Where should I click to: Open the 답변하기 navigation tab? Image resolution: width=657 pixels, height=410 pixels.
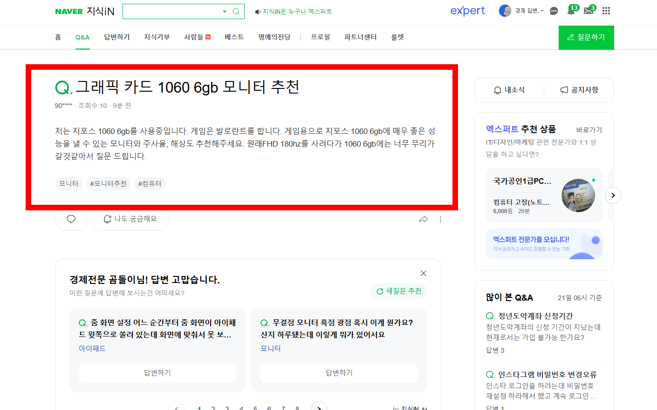point(117,37)
